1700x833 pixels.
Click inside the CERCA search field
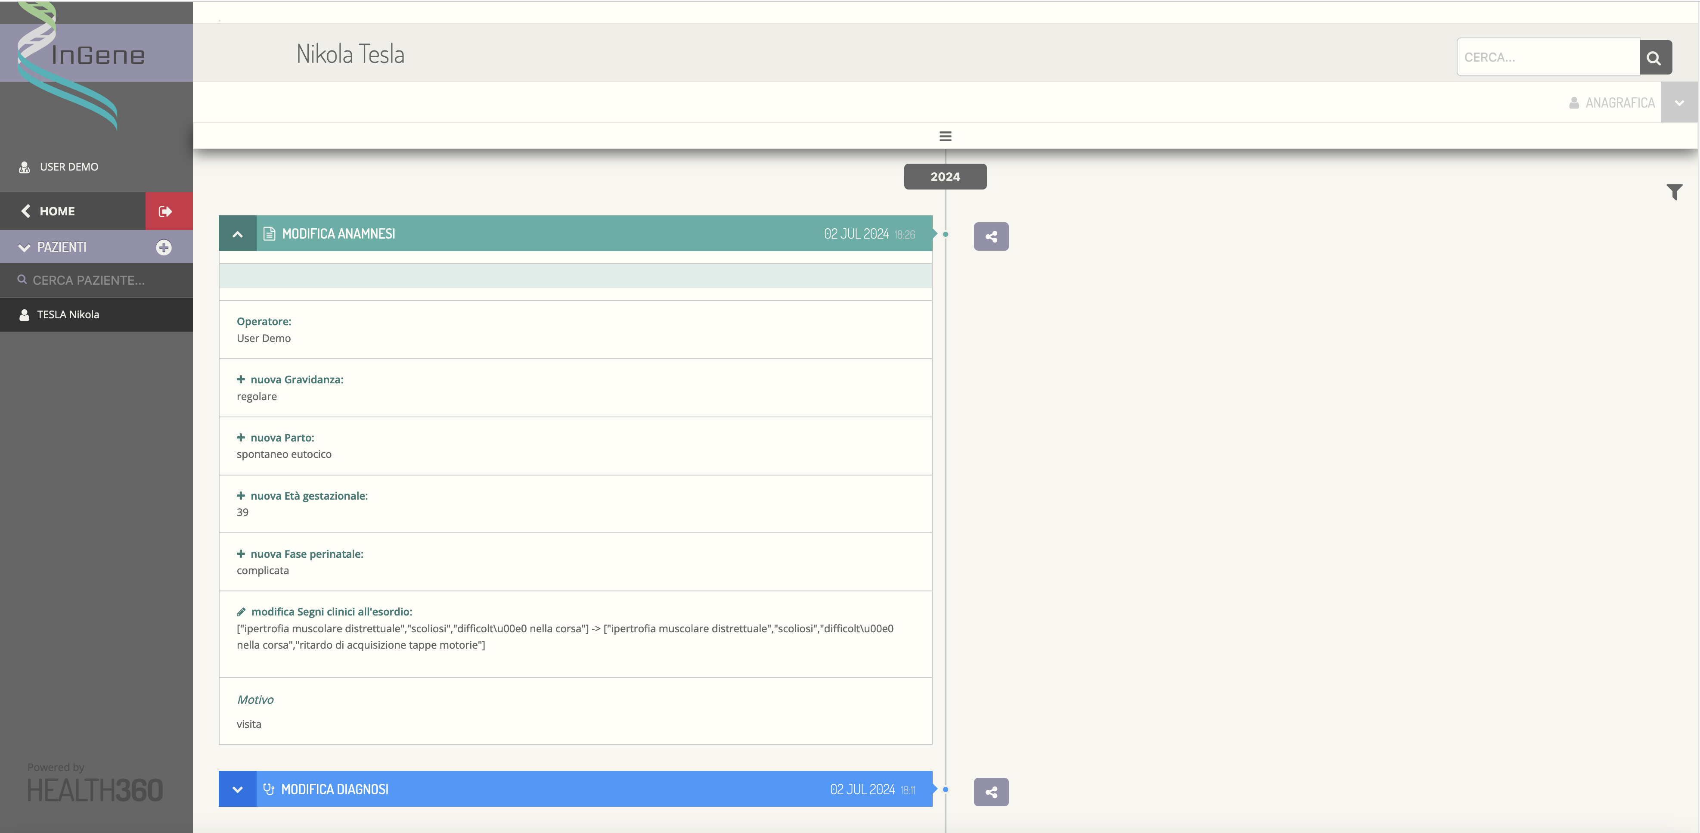point(1548,57)
